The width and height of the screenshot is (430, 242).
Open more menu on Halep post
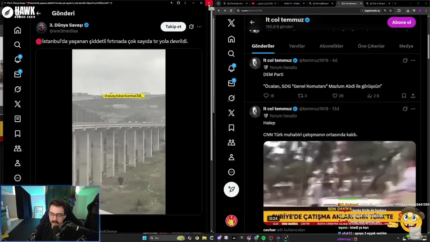(x=413, y=109)
